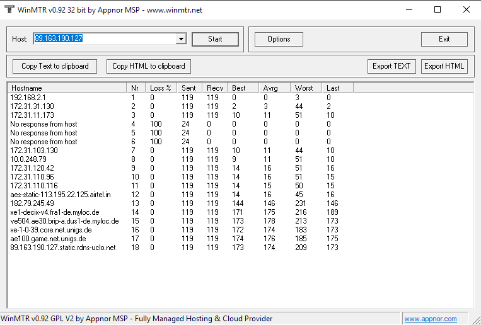
Task: Click the Loss % column header
Action: pyautogui.click(x=161, y=88)
